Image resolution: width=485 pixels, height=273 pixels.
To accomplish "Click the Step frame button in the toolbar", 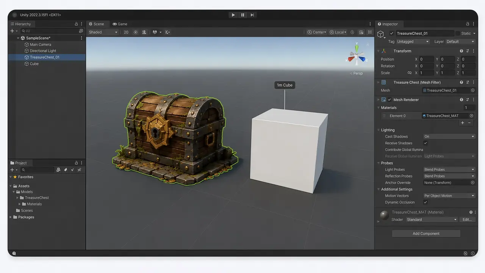I will pos(252,15).
